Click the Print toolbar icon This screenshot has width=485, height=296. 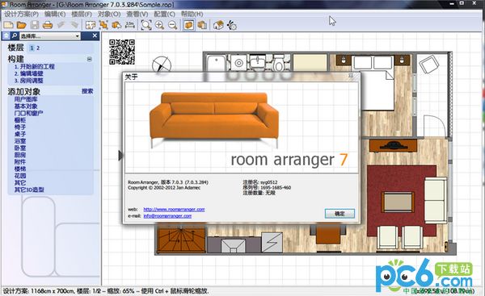tap(48, 25)
